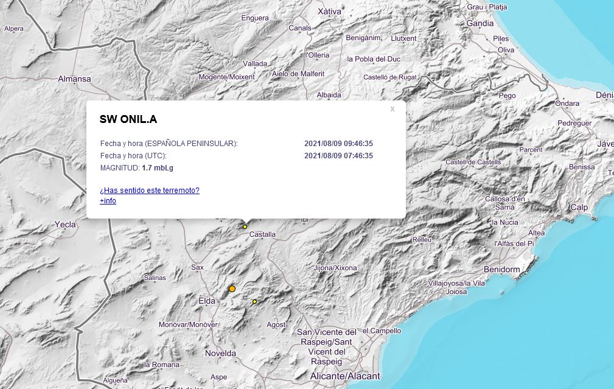Click the la Romana map label
This screenshot has width=614, height=389.
[161, 364]
